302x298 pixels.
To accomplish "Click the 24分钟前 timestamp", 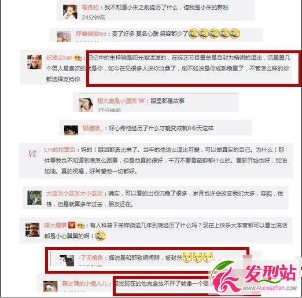I will 94,17.
